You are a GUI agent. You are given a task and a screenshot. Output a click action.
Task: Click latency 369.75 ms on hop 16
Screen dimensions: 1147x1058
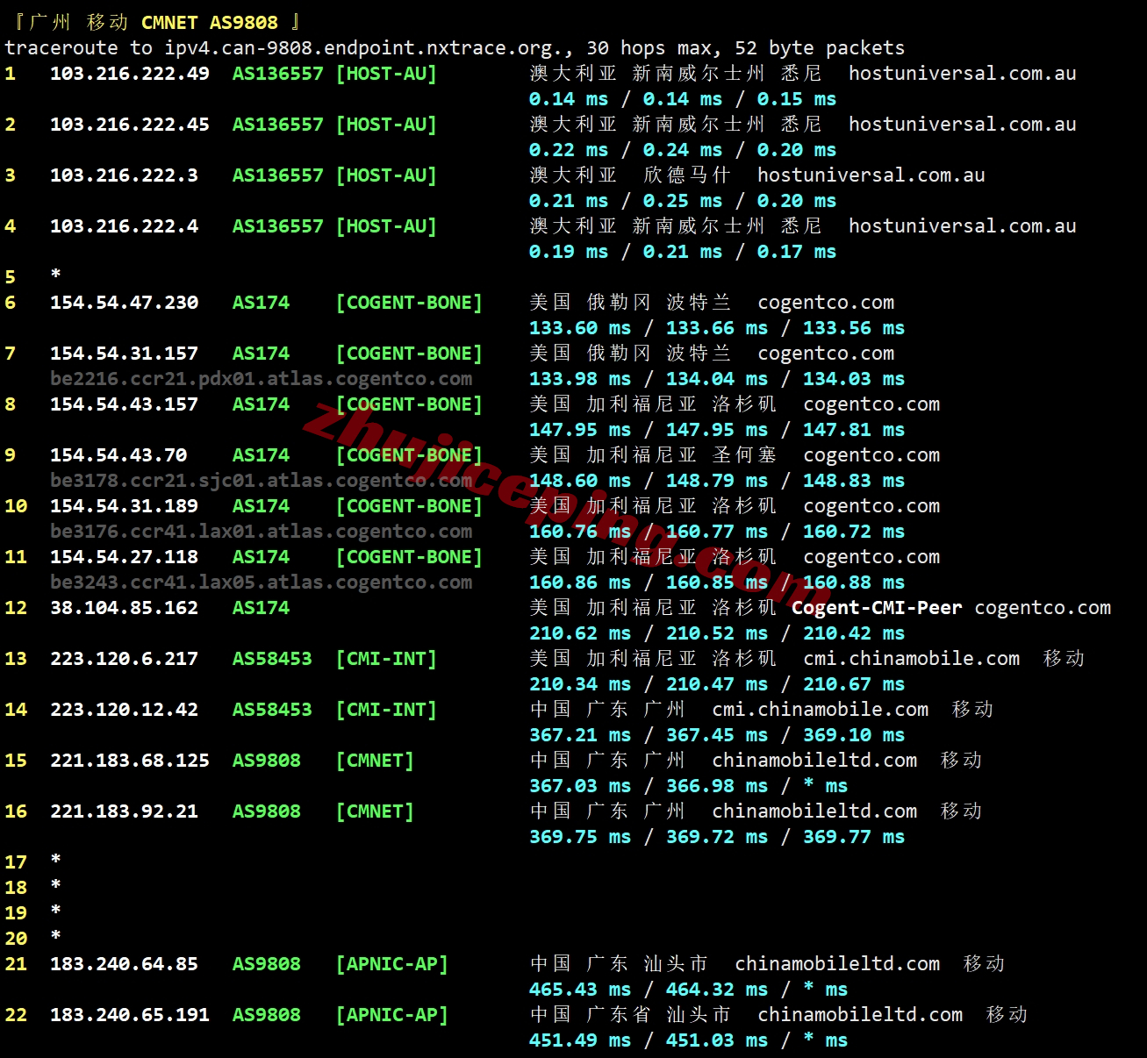pyautogui.click(x=580, y=837)
